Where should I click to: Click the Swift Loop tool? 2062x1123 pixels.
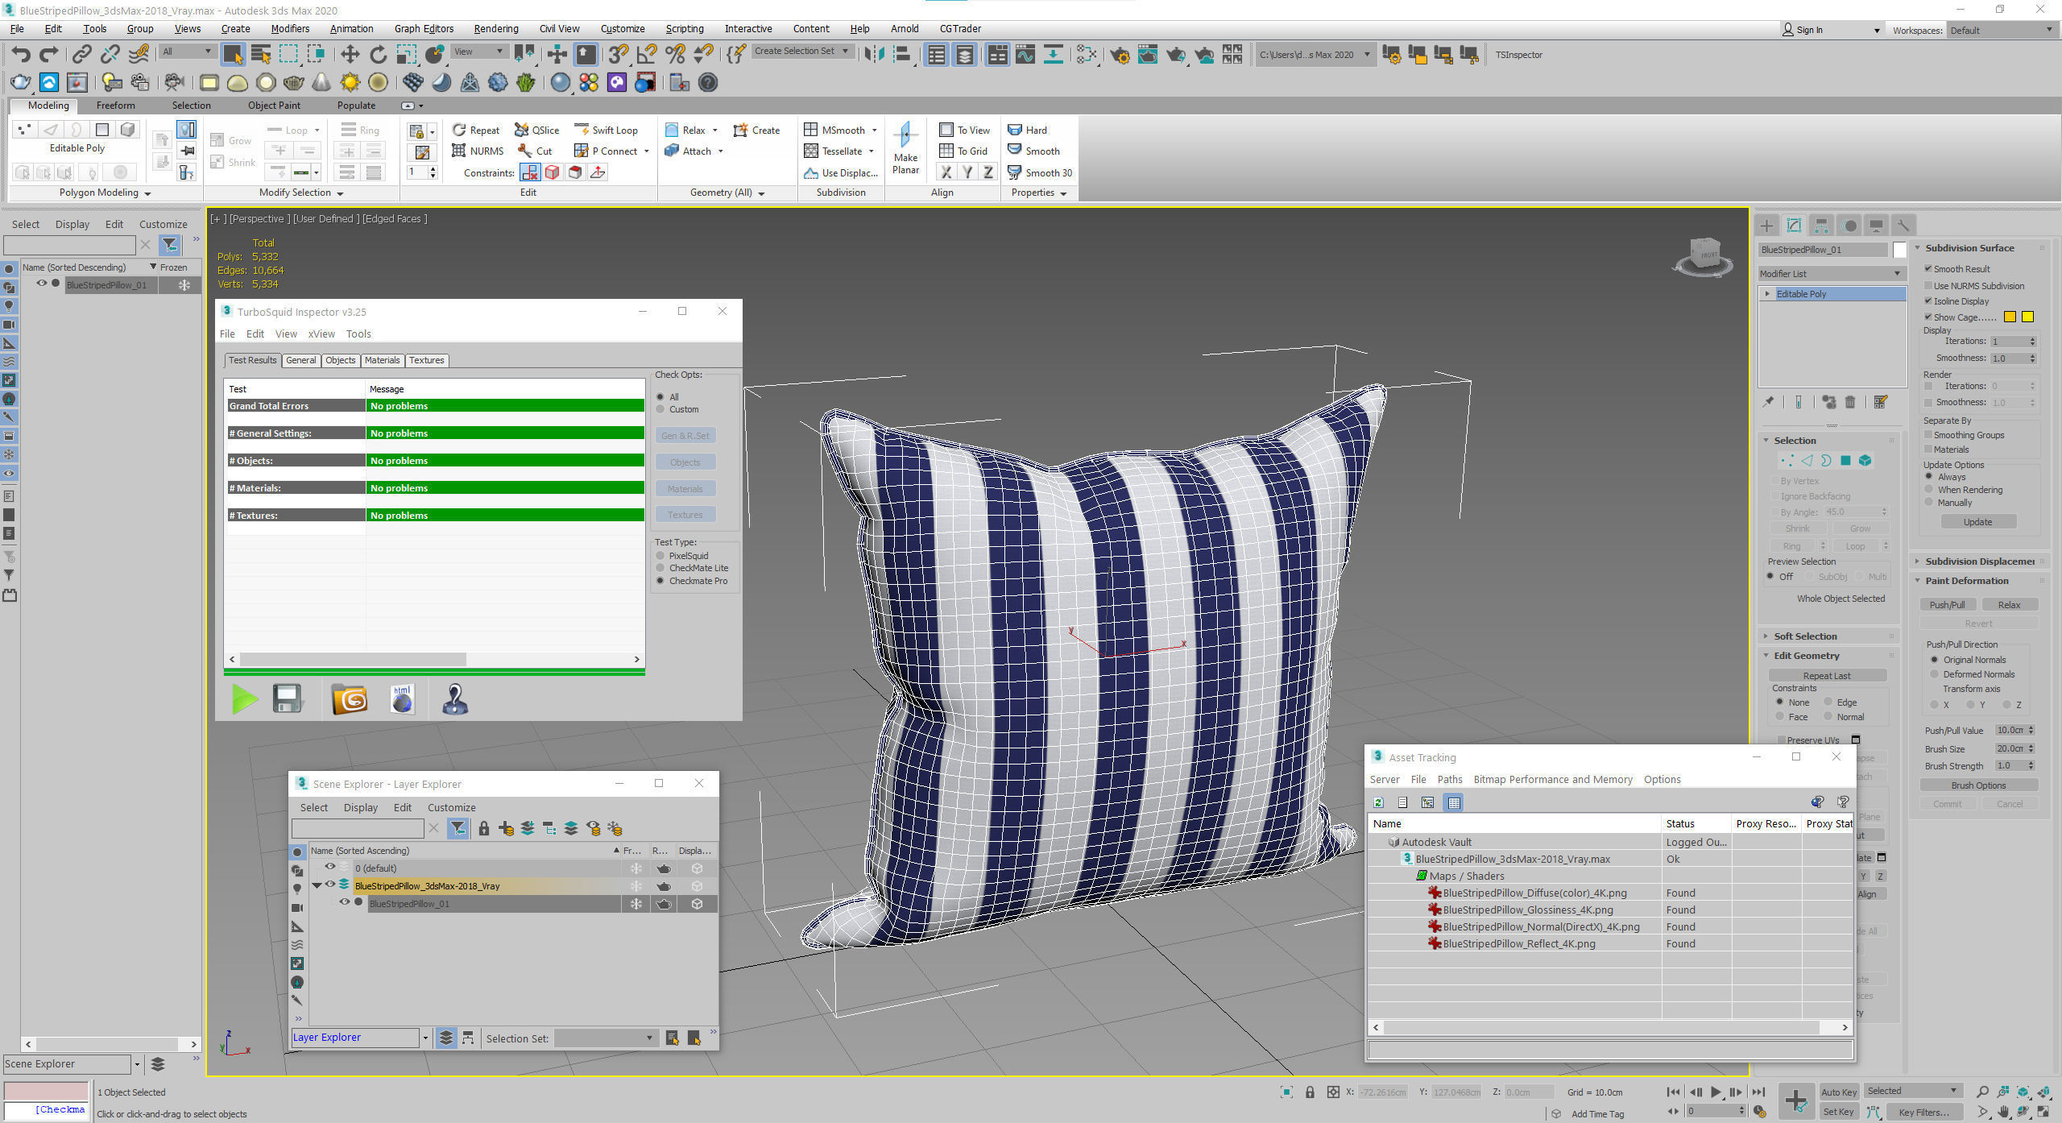pos(606,130)
